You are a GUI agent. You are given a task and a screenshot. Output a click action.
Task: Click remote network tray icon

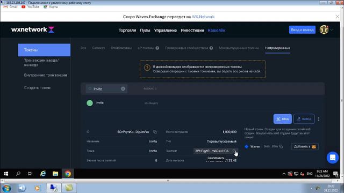(x=296, y=174)
